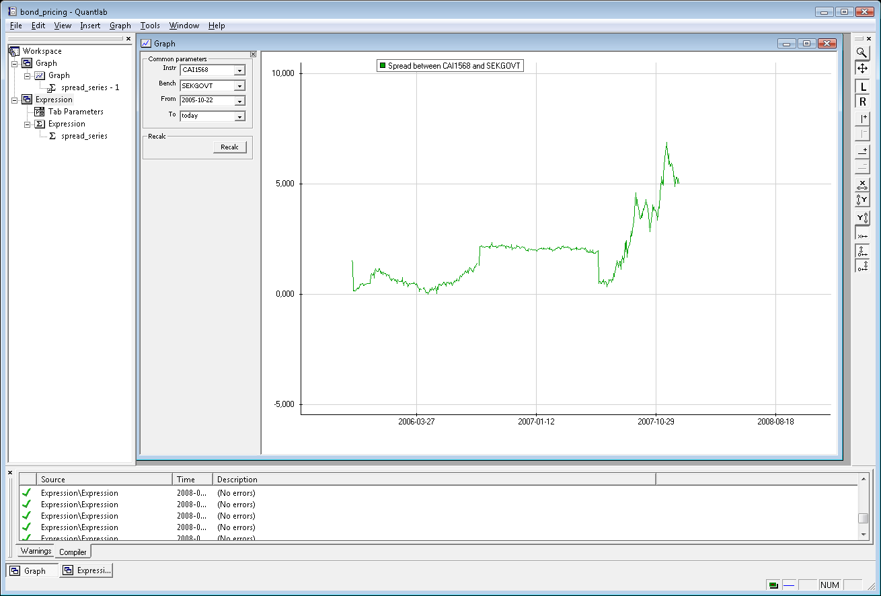This screenshot has height=596, width=881.
Task: Click the R axis toolbar button
Action: (862, 102)
